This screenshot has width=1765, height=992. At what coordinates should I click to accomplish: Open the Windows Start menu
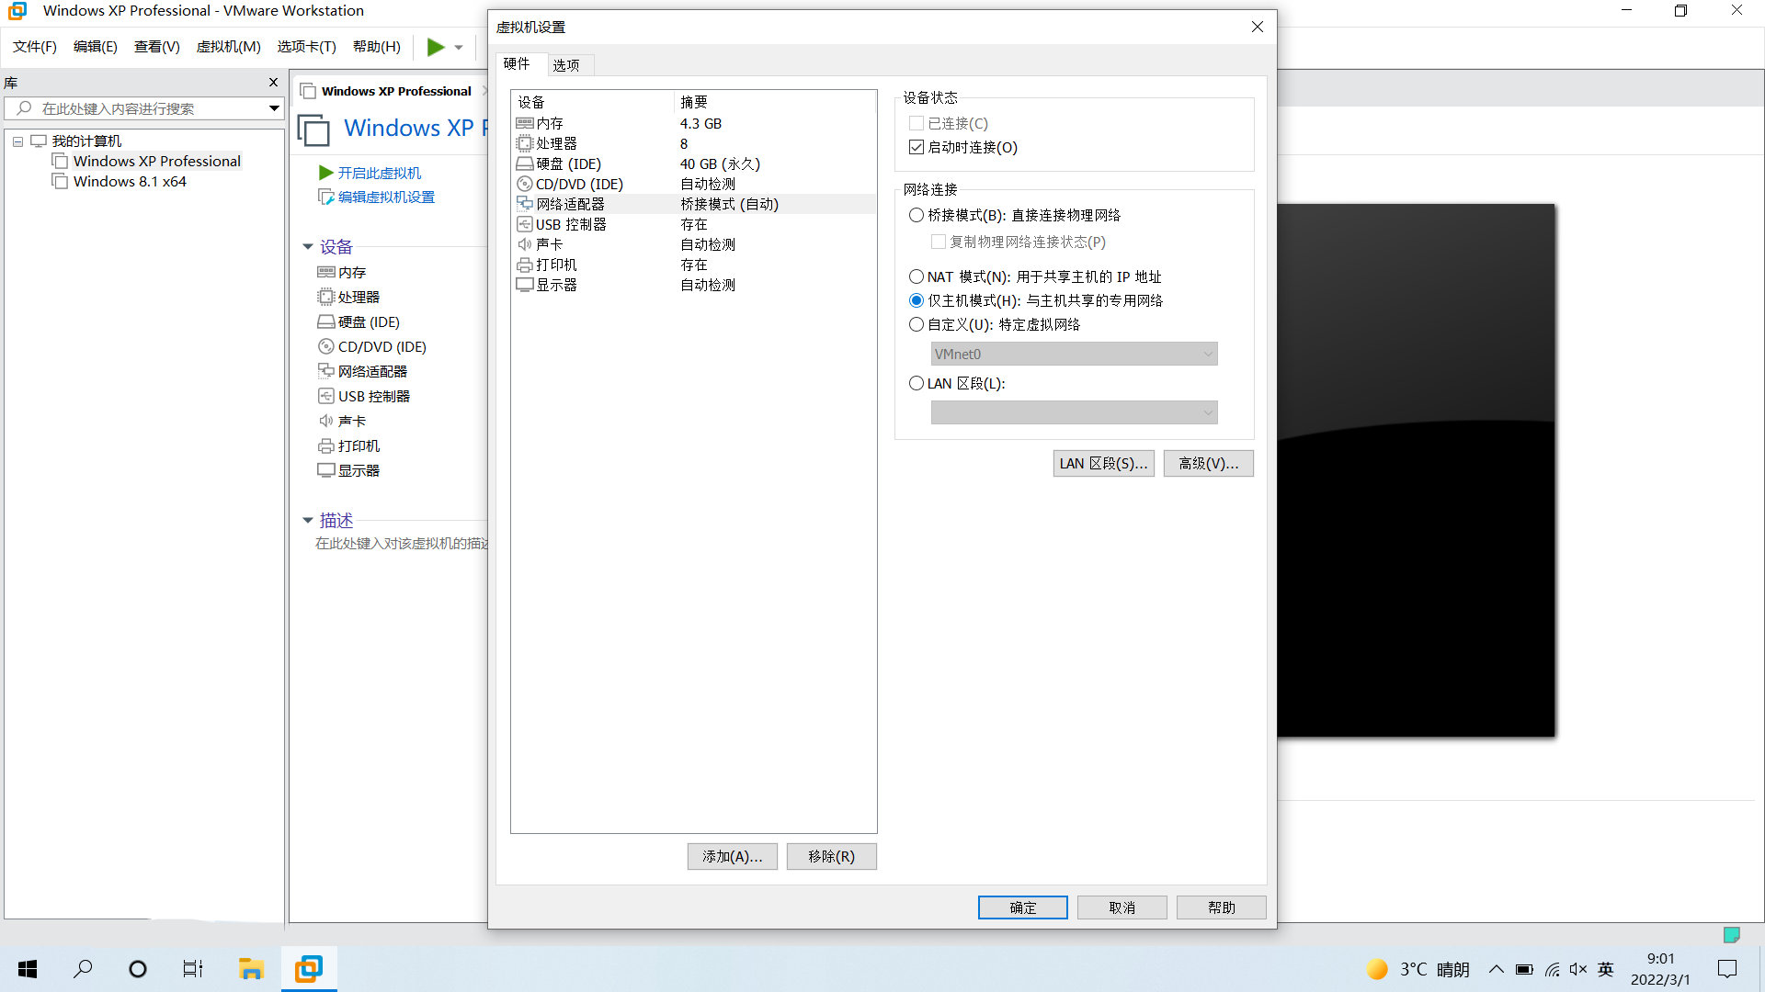click(x=28, y=969)
